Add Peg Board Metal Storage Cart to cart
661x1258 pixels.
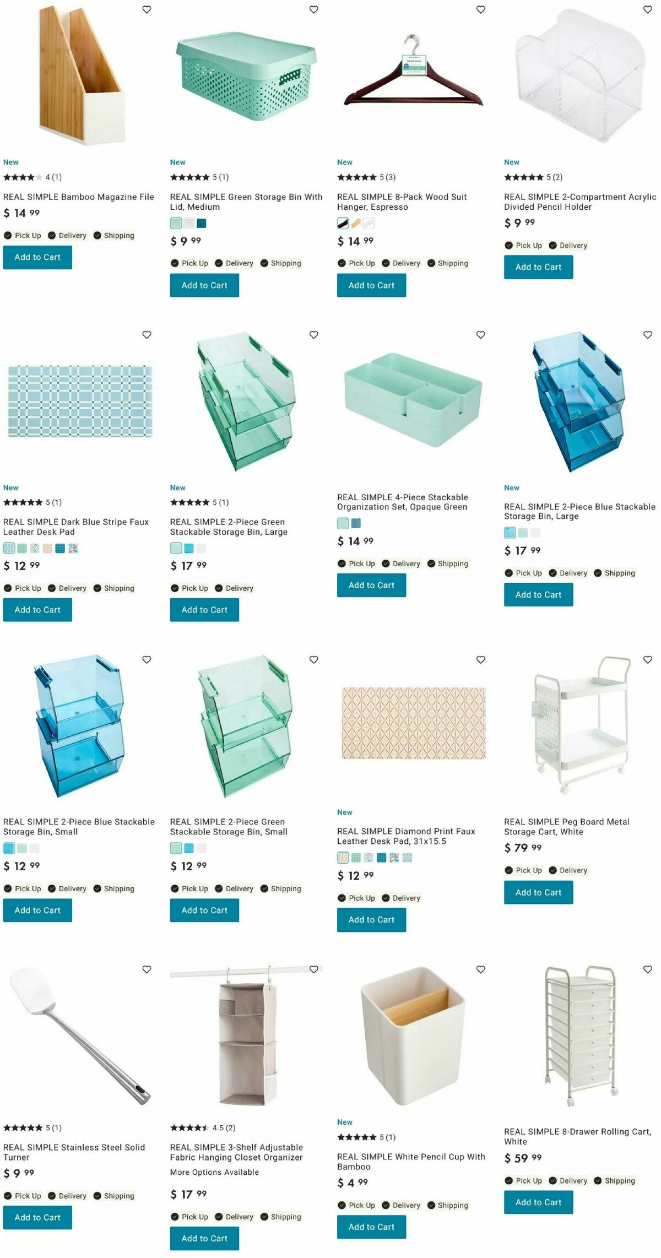click(x=538, y=892)
